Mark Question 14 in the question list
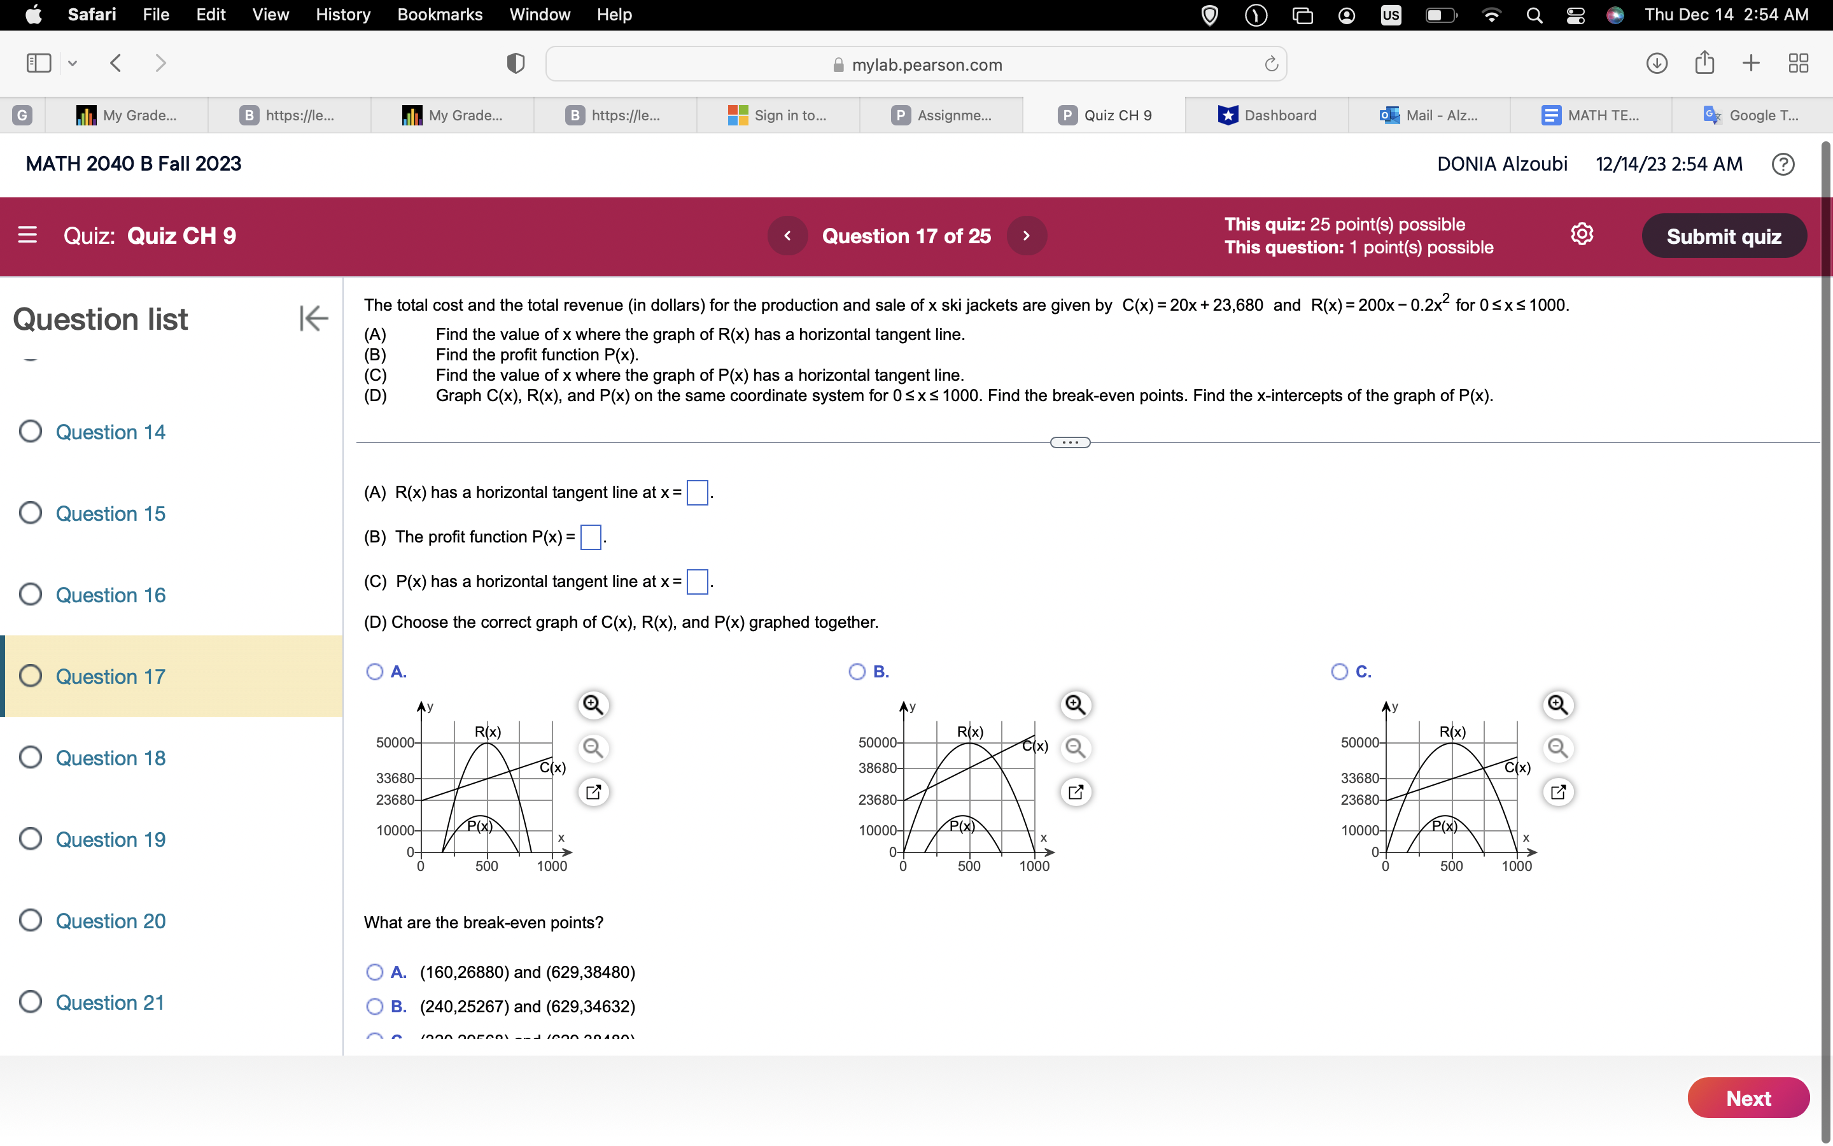The height and width of the screenshot is (1146, 1833). (x=31, y=431)
